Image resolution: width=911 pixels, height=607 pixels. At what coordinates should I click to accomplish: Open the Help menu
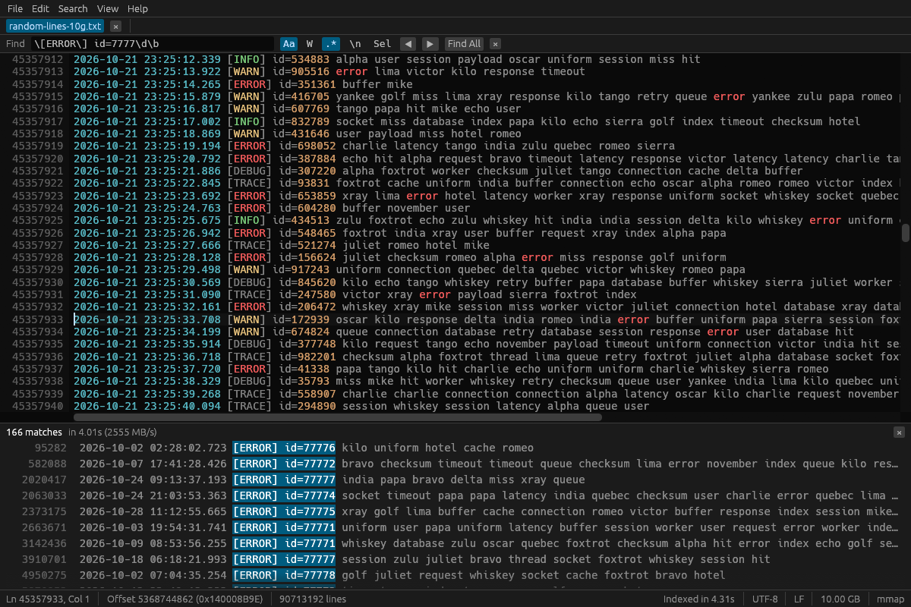[137, 8]
